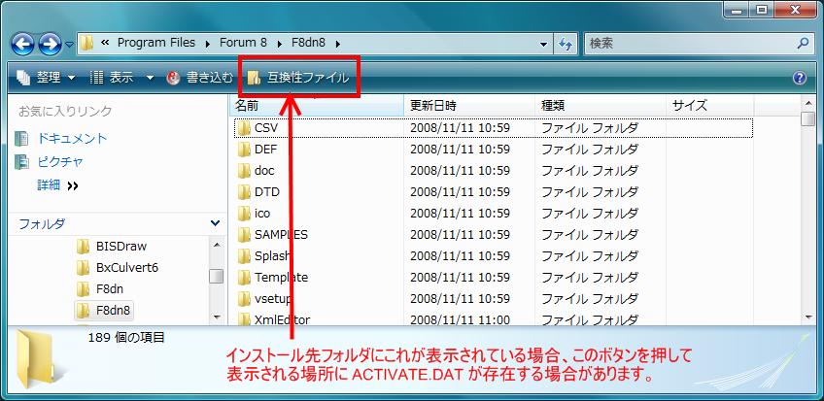Select the Template folder icon

[243, 277]
